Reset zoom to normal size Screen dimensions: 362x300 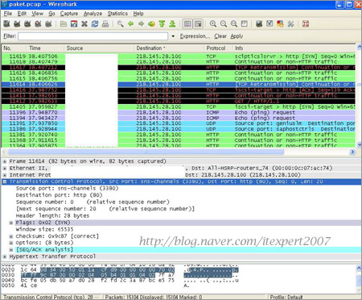click(234, 24)
